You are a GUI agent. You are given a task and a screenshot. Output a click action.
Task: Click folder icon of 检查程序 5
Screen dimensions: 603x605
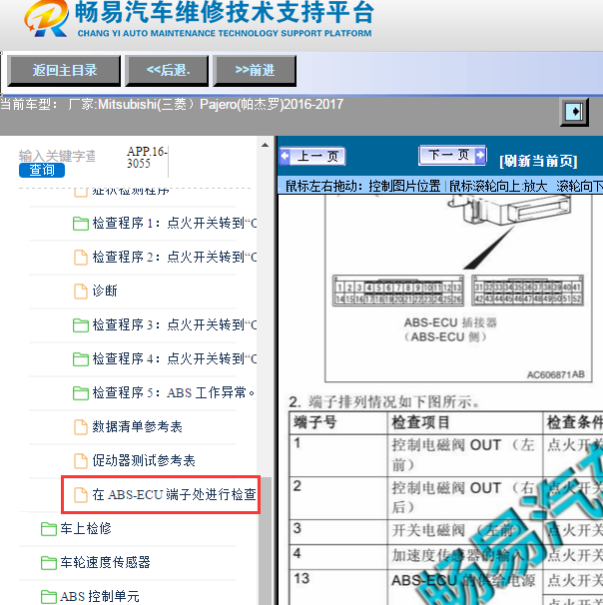[x=81, y=392]
